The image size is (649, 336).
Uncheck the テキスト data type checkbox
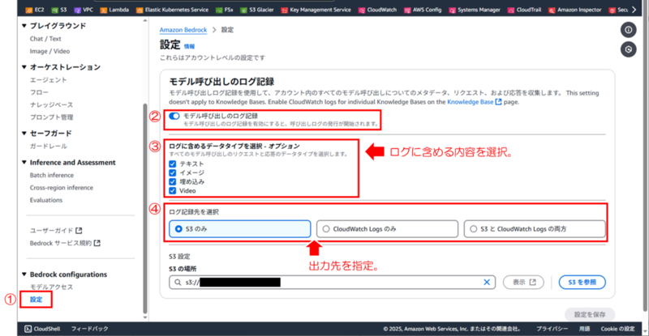click(x=173, y=164)
